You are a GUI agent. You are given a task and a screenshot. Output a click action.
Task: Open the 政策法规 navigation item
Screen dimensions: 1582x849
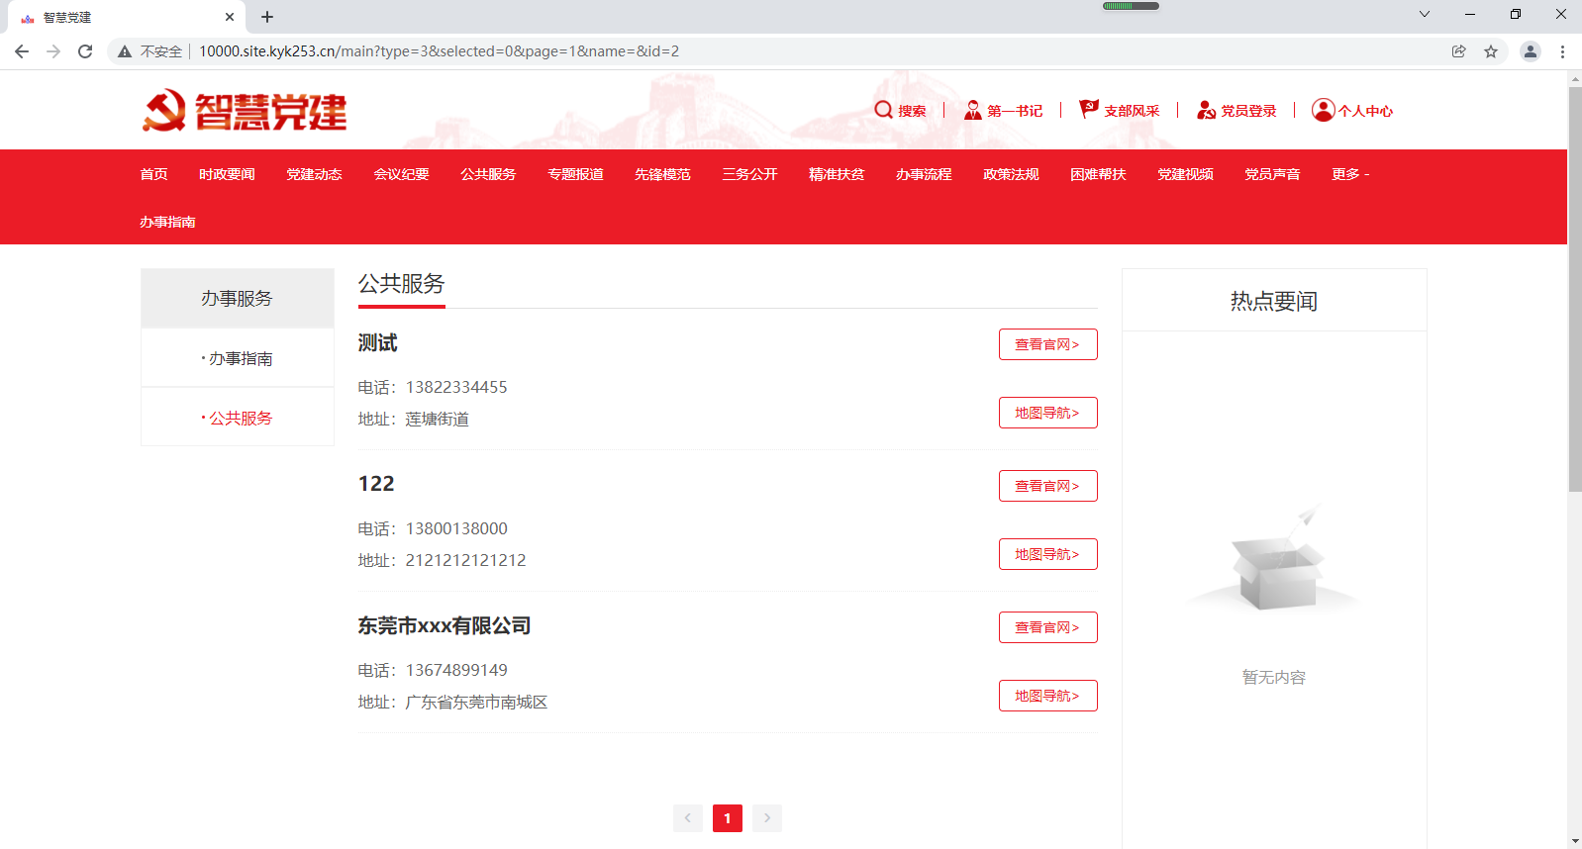point(1011,174)
